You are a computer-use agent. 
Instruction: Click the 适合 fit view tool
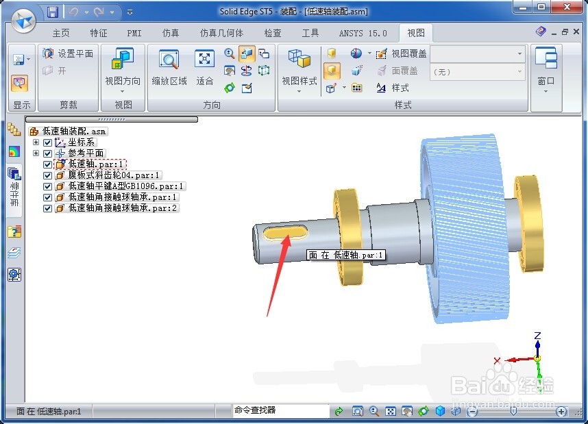click(x=204, y=68)
